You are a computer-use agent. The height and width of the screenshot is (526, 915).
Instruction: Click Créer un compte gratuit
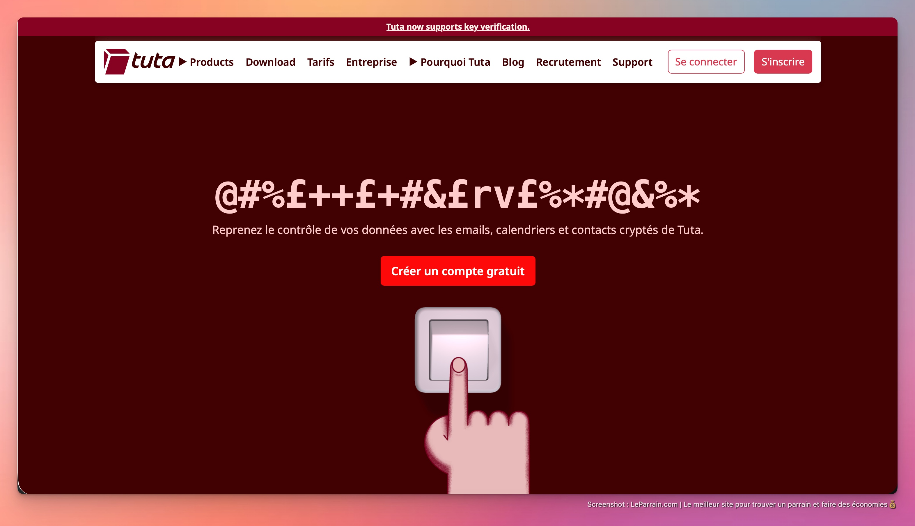(458, 271)
